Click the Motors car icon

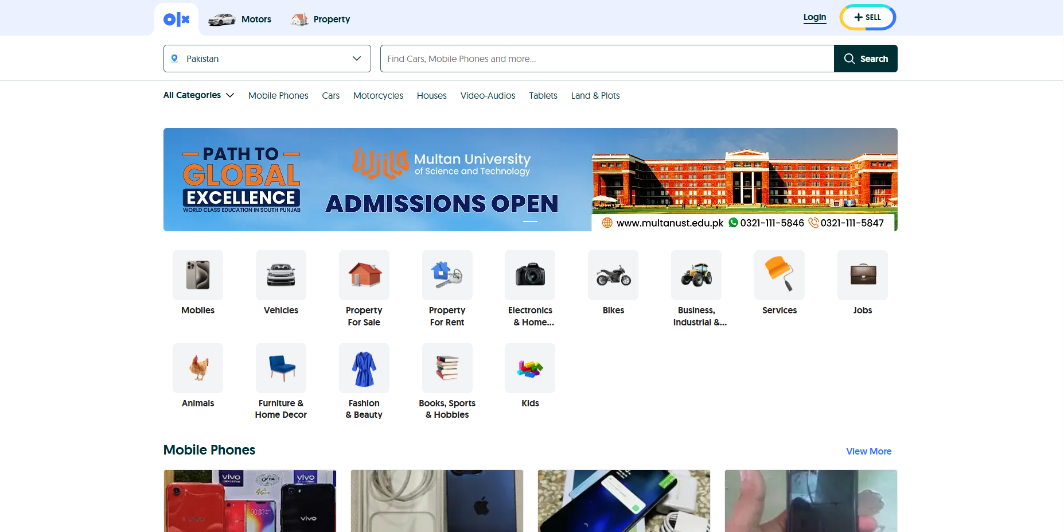click(222, 20)
